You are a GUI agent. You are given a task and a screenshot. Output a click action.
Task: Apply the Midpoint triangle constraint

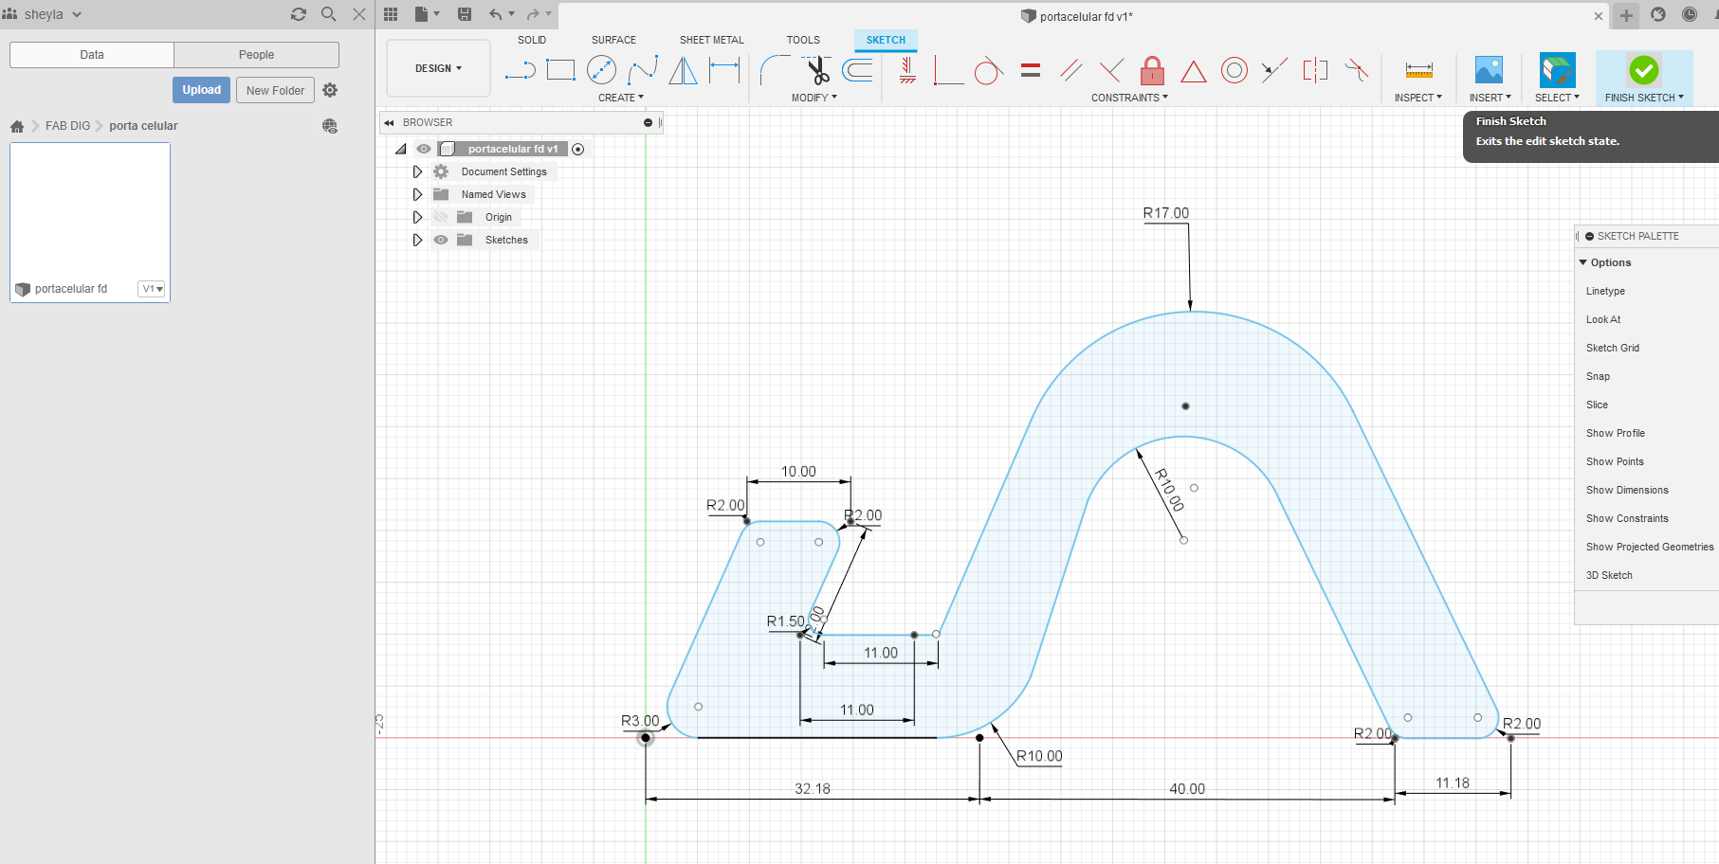[1193, 71]
